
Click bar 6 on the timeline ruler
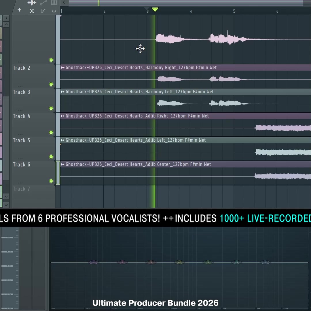(x=277, y=12)
